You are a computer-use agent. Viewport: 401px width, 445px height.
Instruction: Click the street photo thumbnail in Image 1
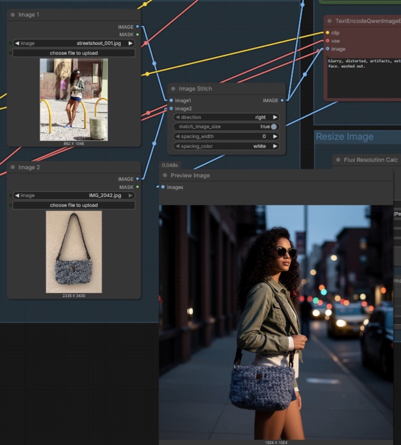point(74,100)
